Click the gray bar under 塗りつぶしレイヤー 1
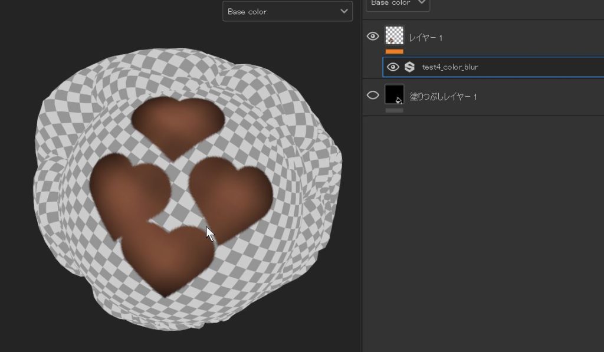This screenshot has width=604, height=352. click(x=394, y=110)
